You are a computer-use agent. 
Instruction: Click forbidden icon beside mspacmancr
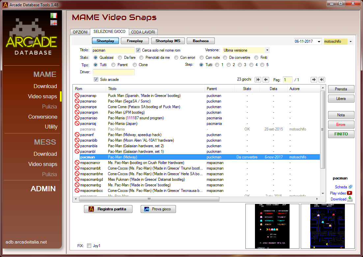coord(77,163)
